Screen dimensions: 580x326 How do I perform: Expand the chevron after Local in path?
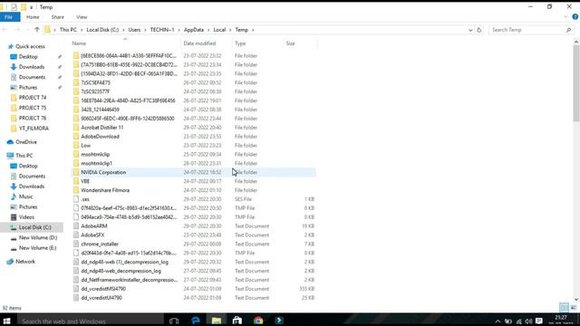coord(230,30)
